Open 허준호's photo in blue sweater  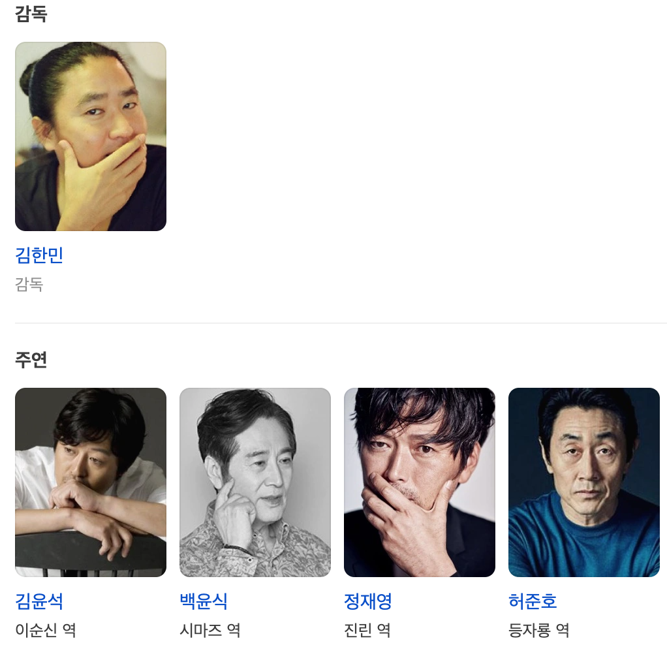pyautogui.click(x=584, y=482)
